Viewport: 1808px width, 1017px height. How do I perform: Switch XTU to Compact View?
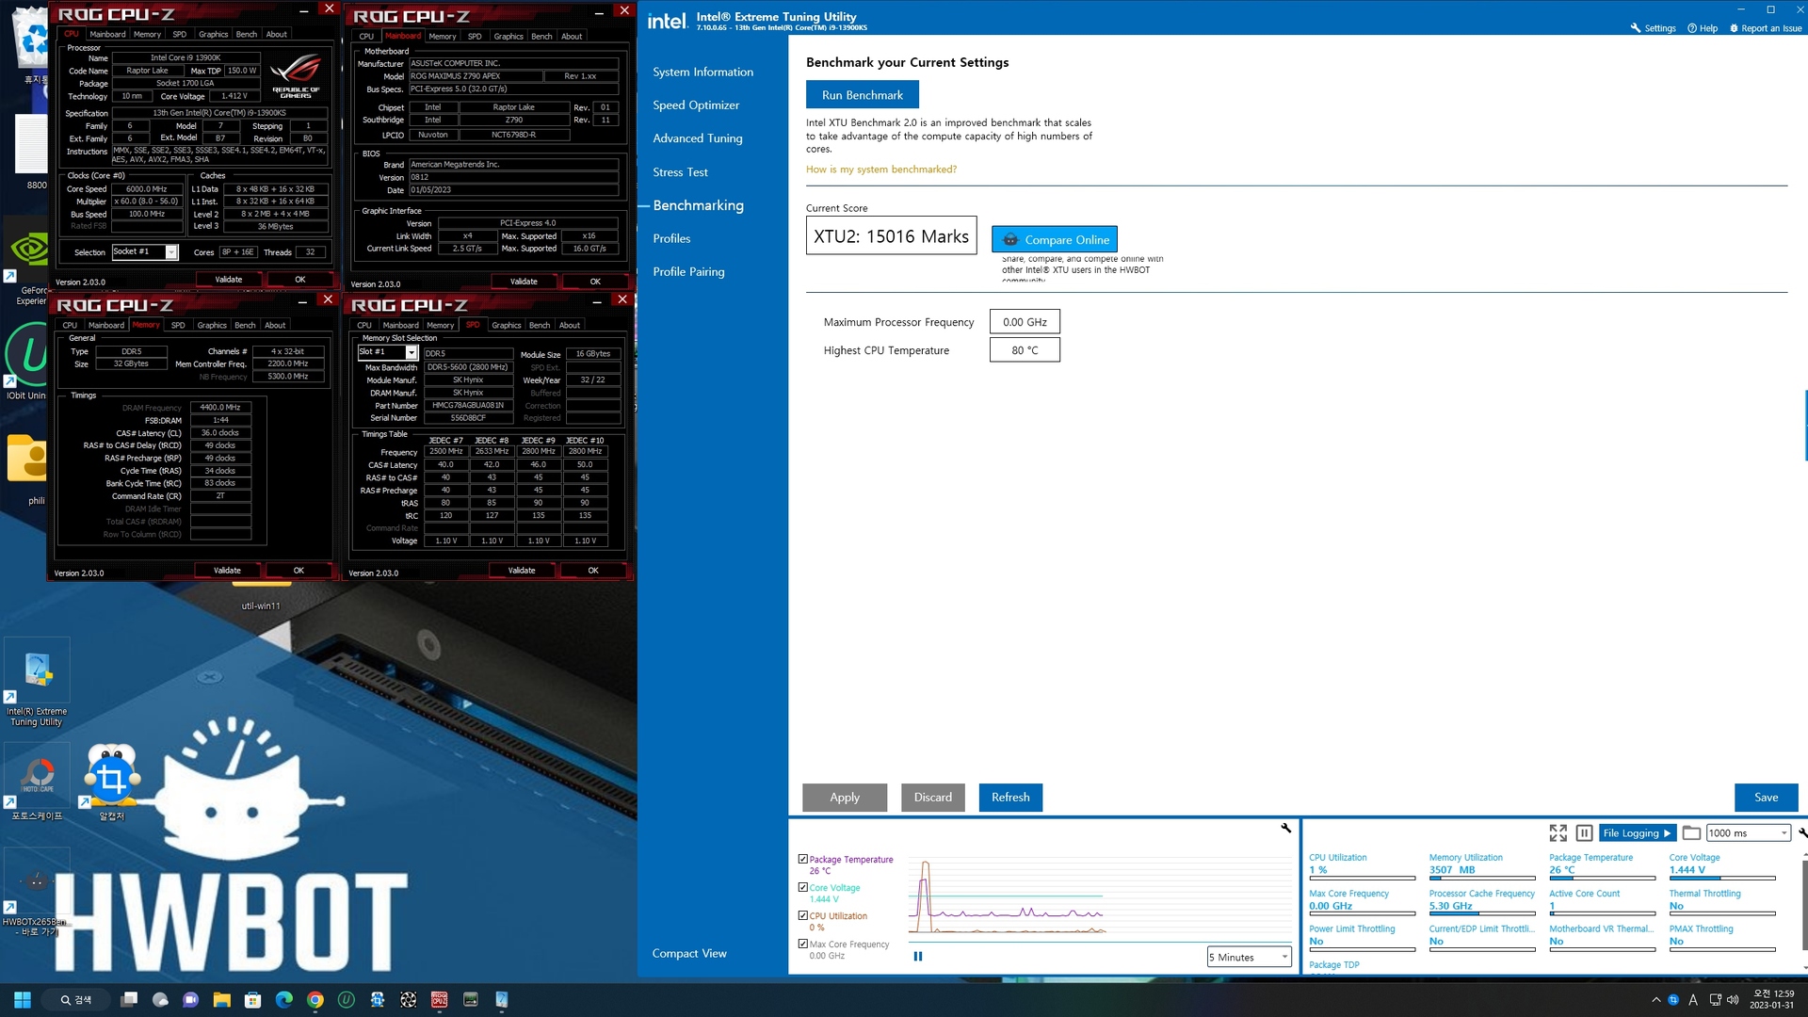689,953
